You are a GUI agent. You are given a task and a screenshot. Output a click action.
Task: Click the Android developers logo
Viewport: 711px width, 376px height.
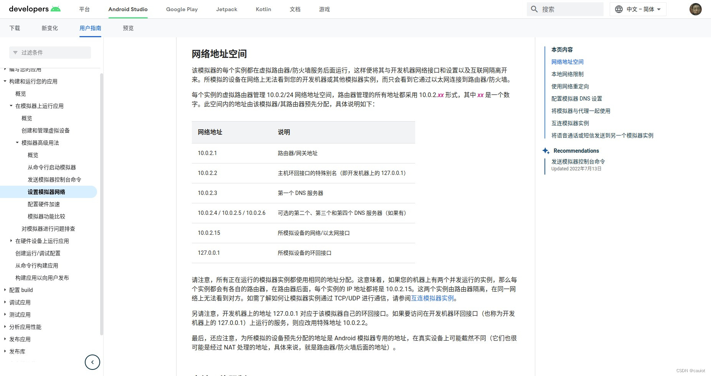[35, 9]
